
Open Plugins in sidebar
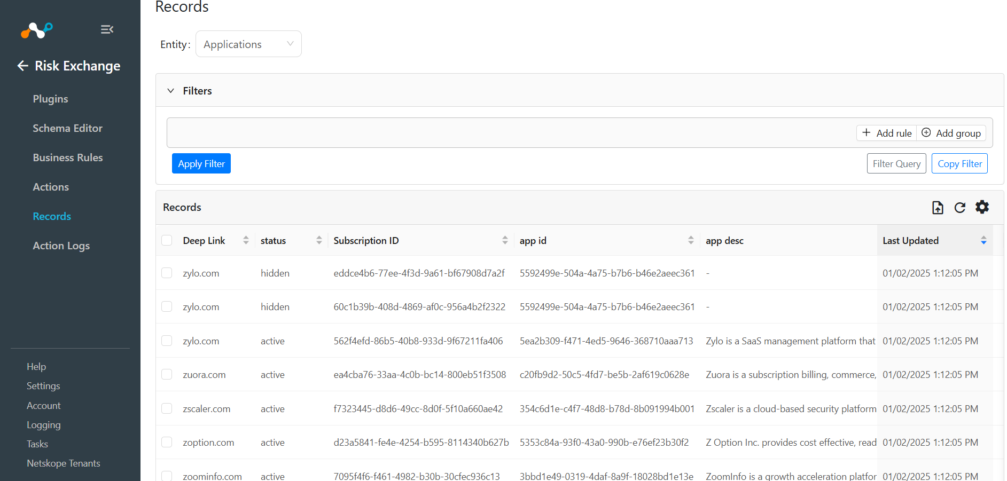50,99
